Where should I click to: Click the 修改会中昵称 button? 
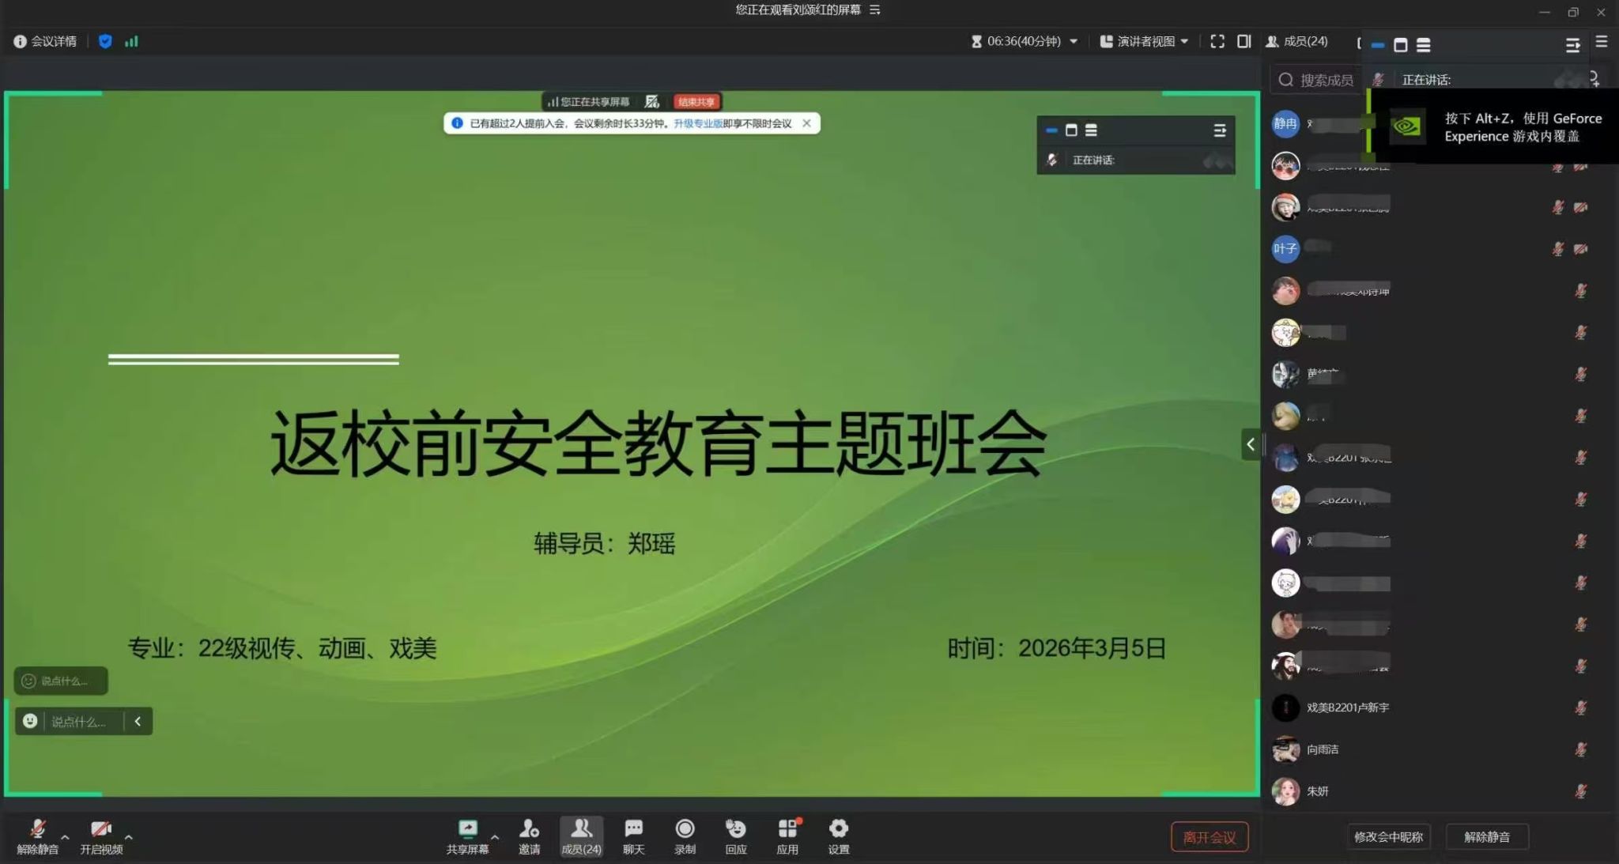coord(1388,836)
